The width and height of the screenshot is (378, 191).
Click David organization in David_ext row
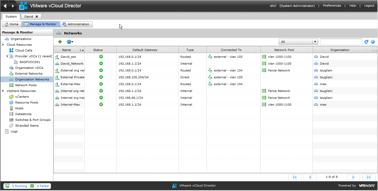point(324,57)
